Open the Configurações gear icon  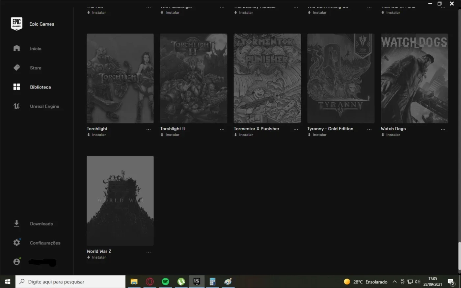click(x=16, y=243)
